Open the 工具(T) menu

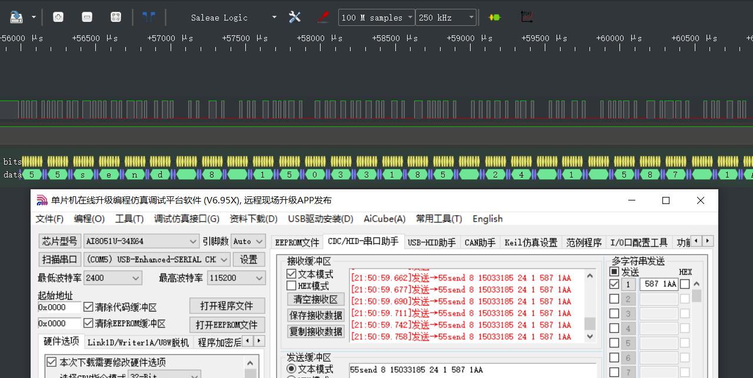click(129, 219)
